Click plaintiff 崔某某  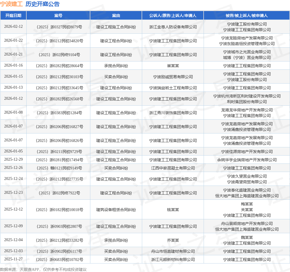pyautogui.click(x=173, y=66)
